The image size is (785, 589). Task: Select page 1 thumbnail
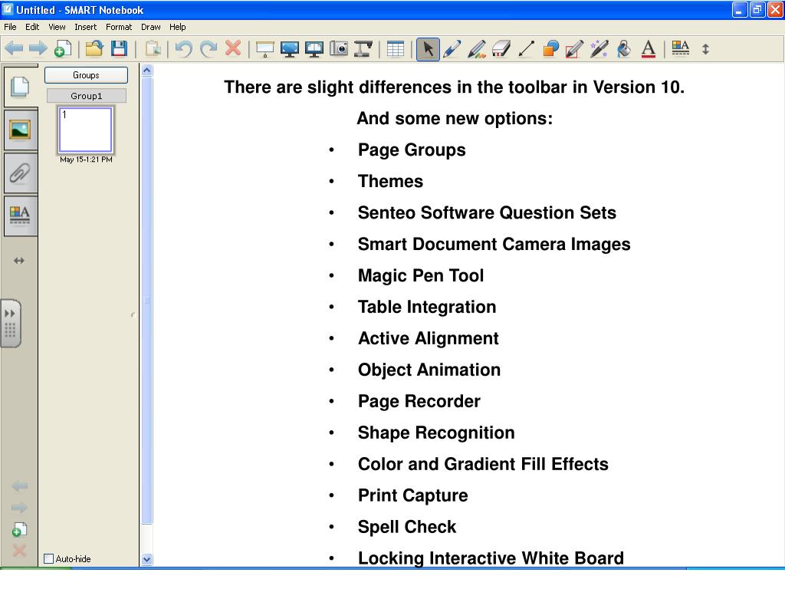(x=86, y=130)
